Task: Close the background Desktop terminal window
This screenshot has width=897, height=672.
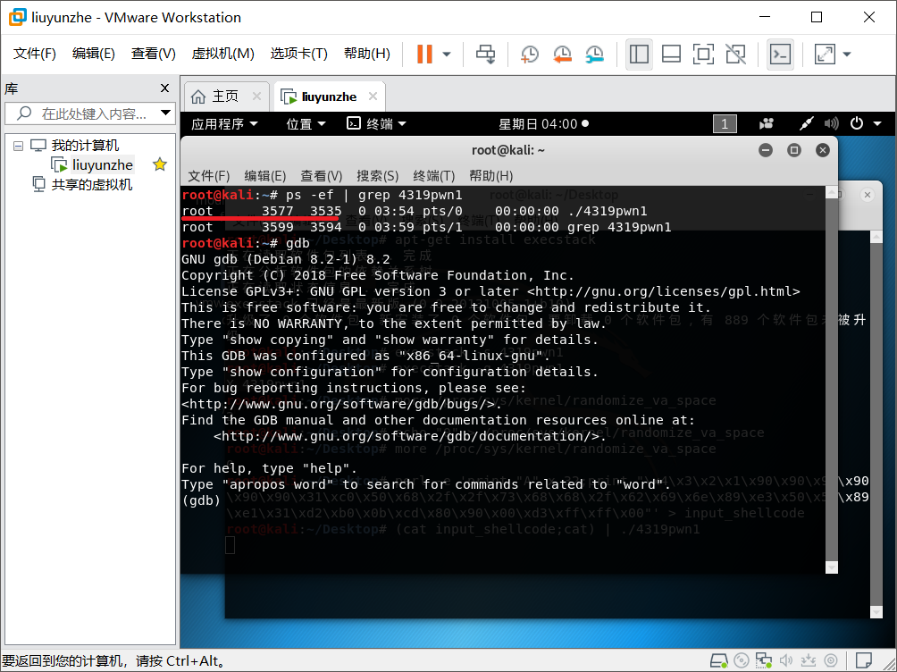Action: click(868, 195)
